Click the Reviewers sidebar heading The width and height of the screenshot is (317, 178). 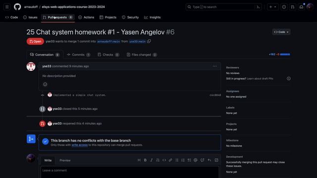click(232, 68)
